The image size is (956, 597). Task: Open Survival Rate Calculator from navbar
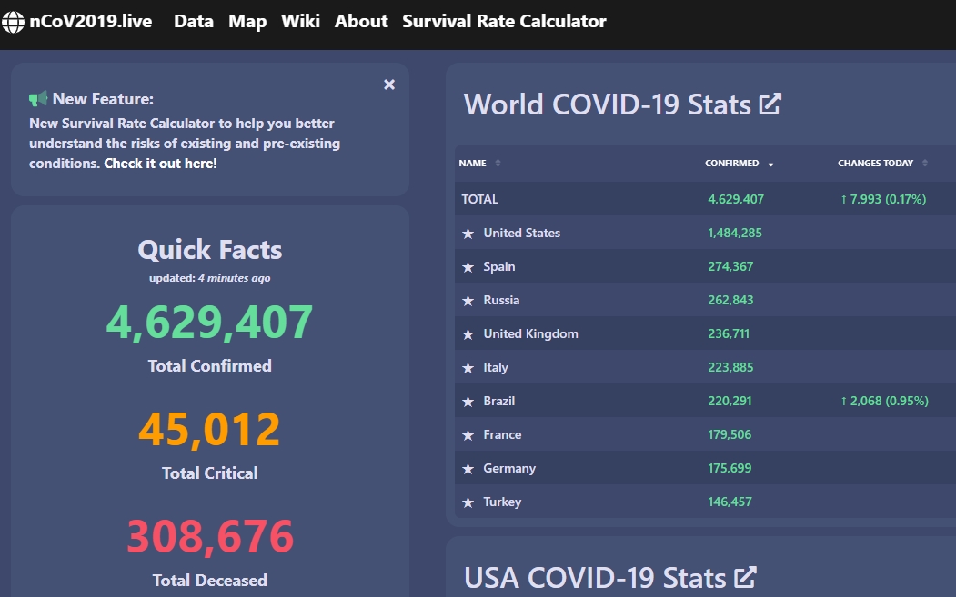coord(504,21)
